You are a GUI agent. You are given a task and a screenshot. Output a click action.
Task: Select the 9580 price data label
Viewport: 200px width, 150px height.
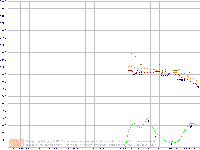pyautogui.click(x=181, y=80)
